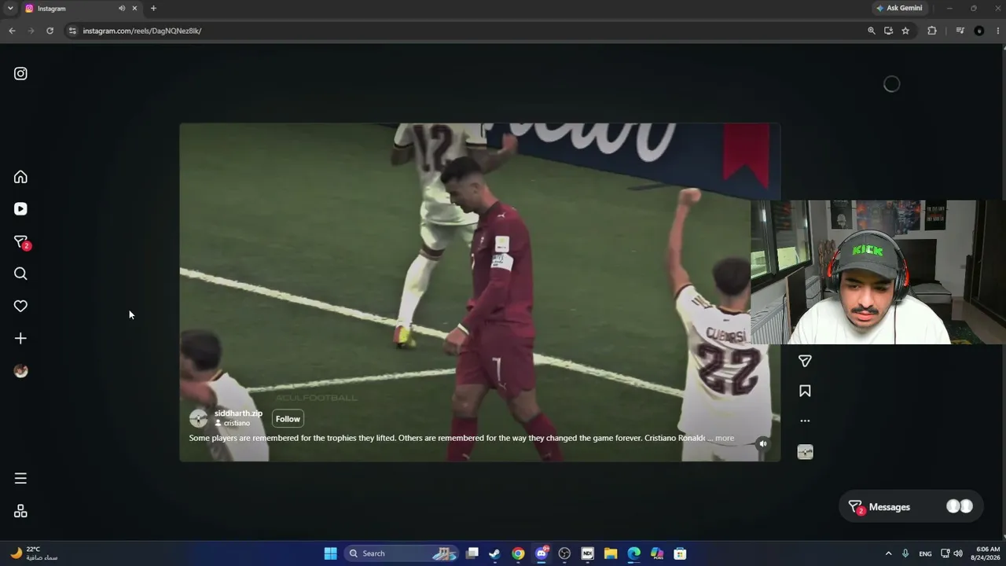Open the Instagram logo home link
This screenshot has height=566, width=1006.
coord(20,74)
